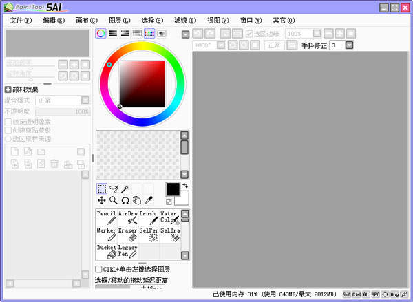
Task: Select the Marker tool
Action: (107, 235)
